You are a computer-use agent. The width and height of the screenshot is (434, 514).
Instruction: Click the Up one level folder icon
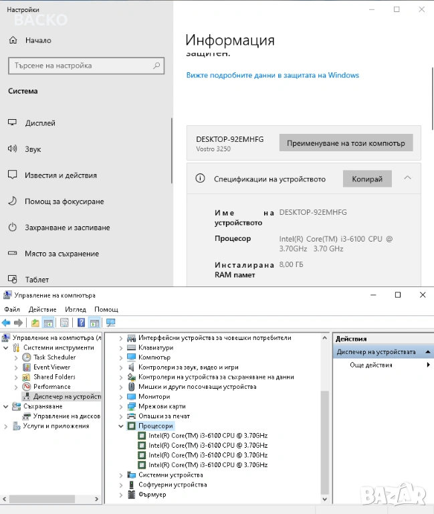[35, 323]
